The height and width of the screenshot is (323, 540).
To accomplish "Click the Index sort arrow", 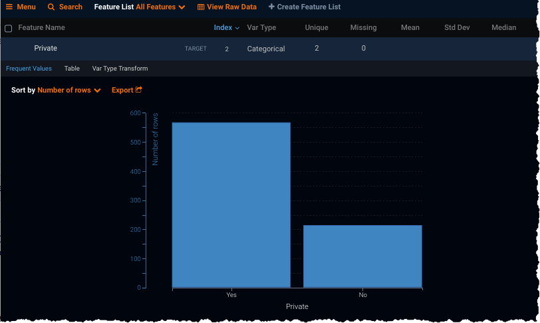I will coord(237,28).
